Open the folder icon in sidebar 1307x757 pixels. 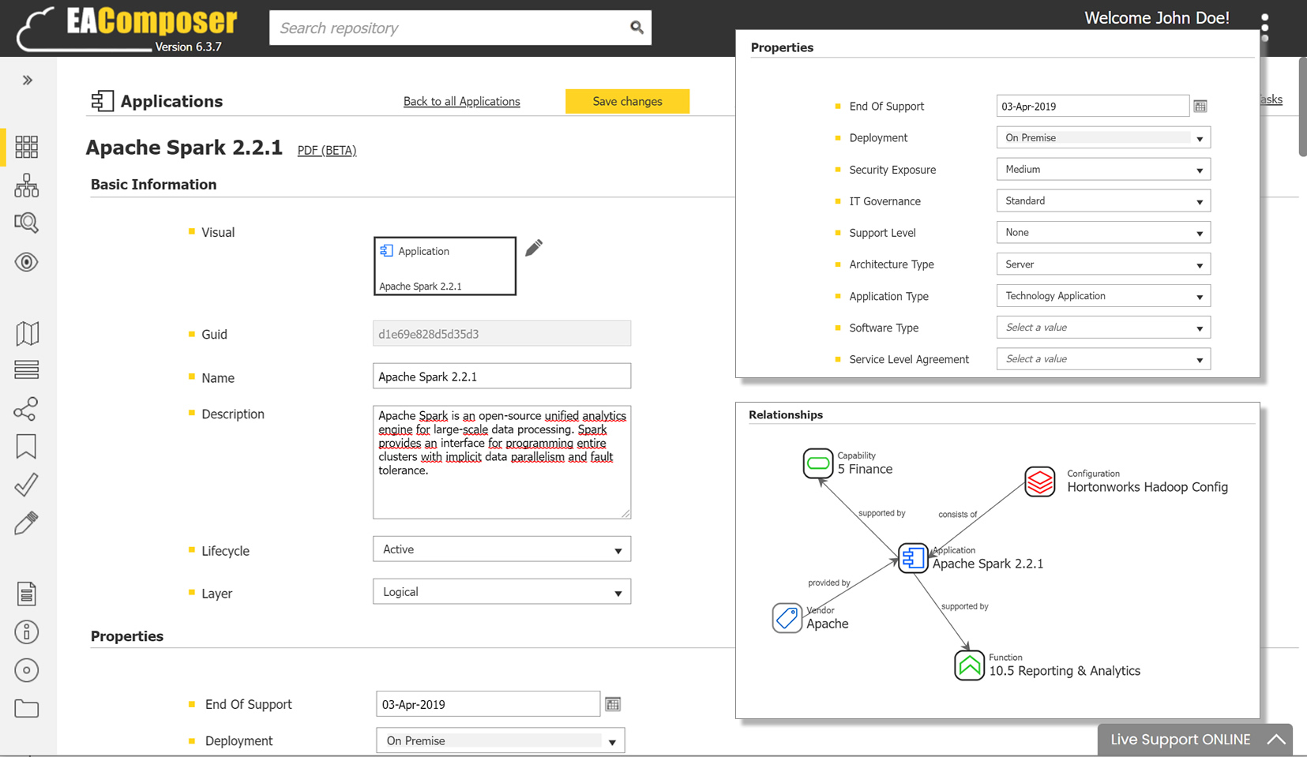coord(26,708)
